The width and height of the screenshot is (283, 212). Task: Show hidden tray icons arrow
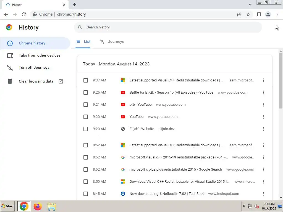pos(244,206)
